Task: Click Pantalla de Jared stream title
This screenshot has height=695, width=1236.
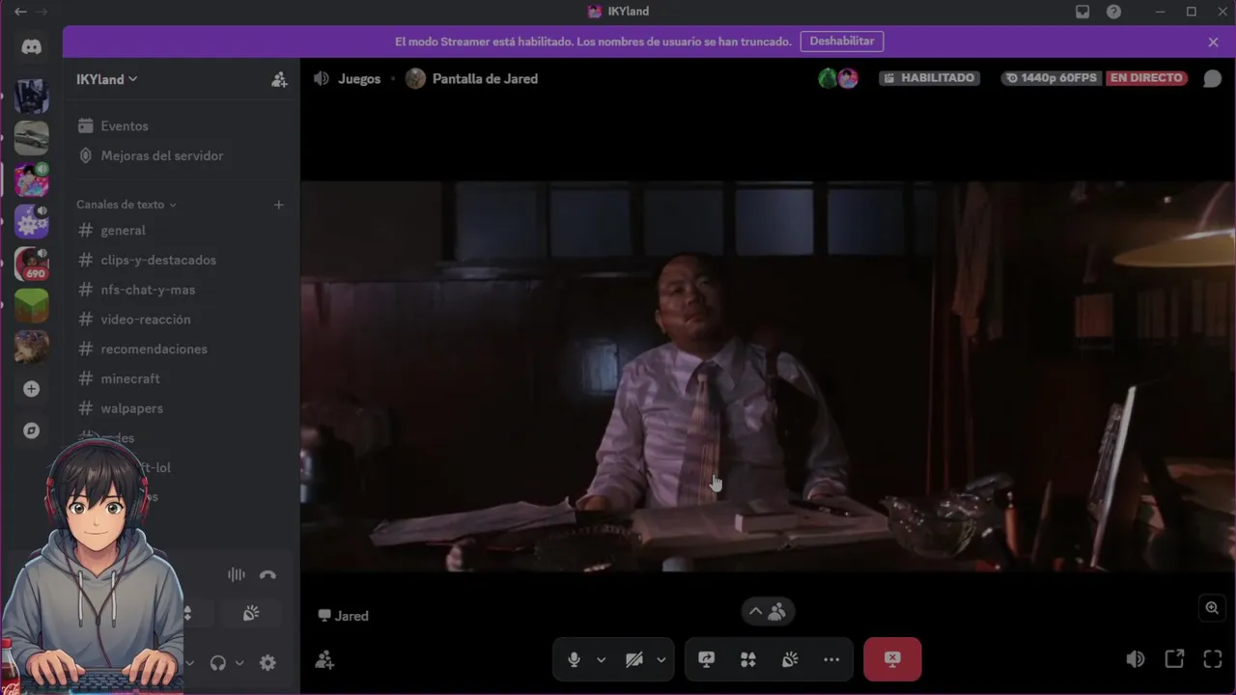Action: 485,79
